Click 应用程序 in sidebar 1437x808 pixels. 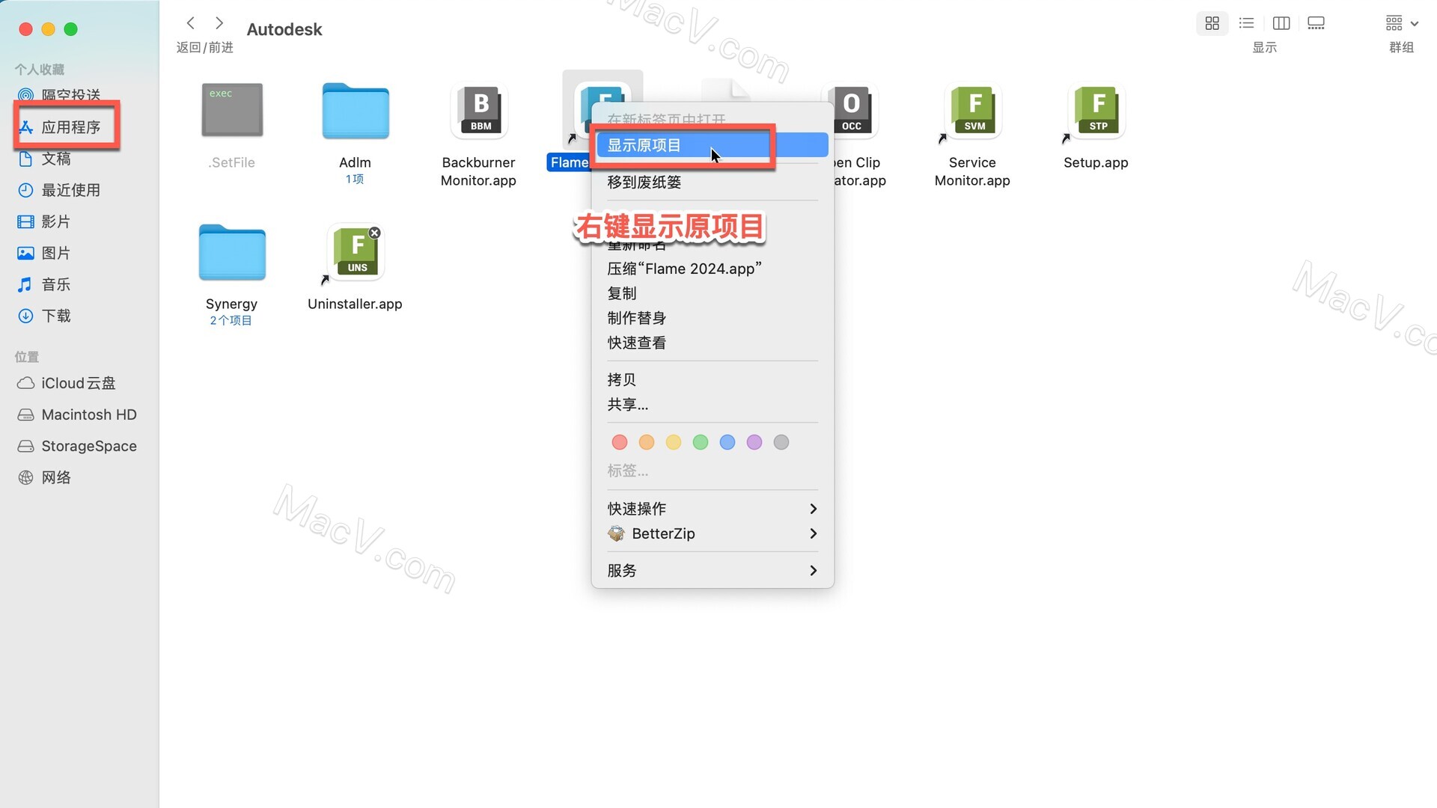pos(71,126)
